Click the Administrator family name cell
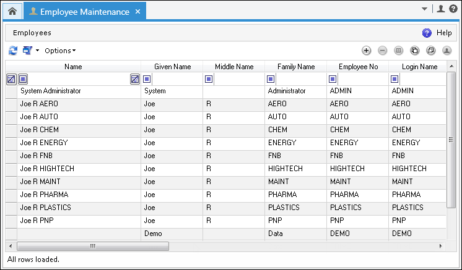The width and height of the screenshot is (462, 270). click(296, 91)
